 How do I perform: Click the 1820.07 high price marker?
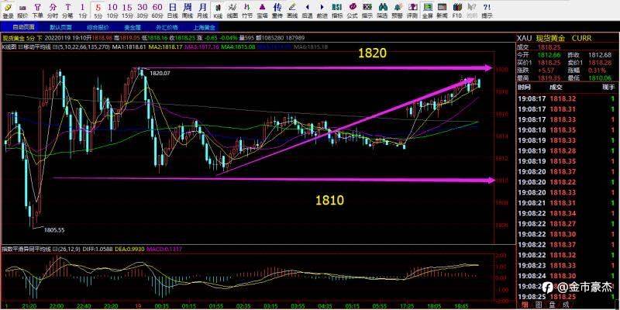click(159, 72)
